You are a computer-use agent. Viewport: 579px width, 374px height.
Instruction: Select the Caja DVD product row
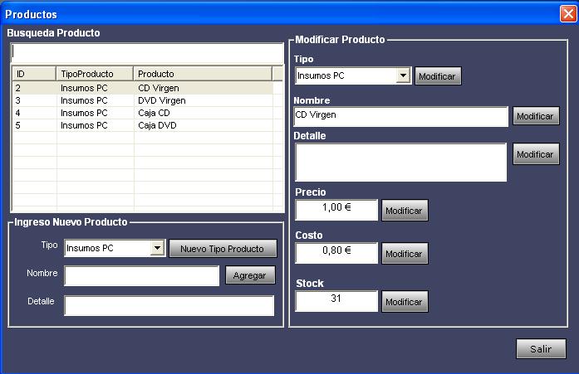(x=143, y=125)
